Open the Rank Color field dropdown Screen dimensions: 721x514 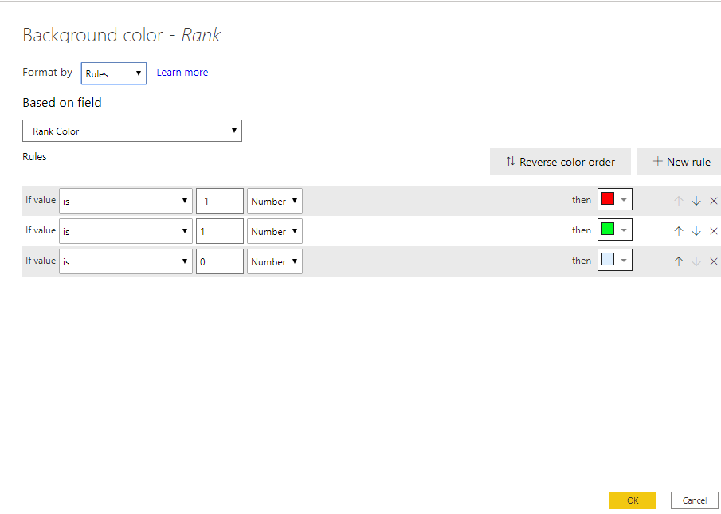click(x=132, y=131)
